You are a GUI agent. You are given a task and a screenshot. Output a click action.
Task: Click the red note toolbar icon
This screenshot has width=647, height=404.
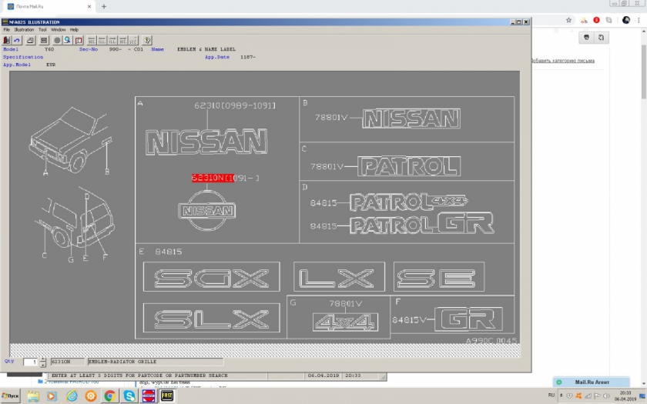point(79,40)
